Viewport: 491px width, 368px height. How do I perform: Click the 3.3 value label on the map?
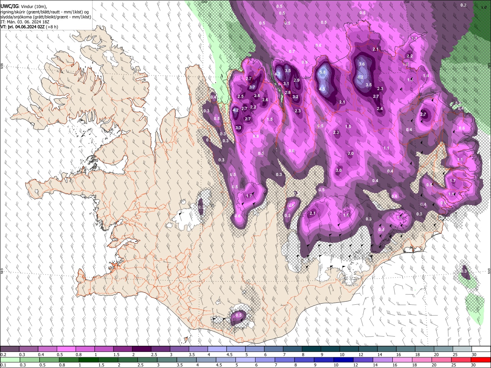(x=238, y=128)
